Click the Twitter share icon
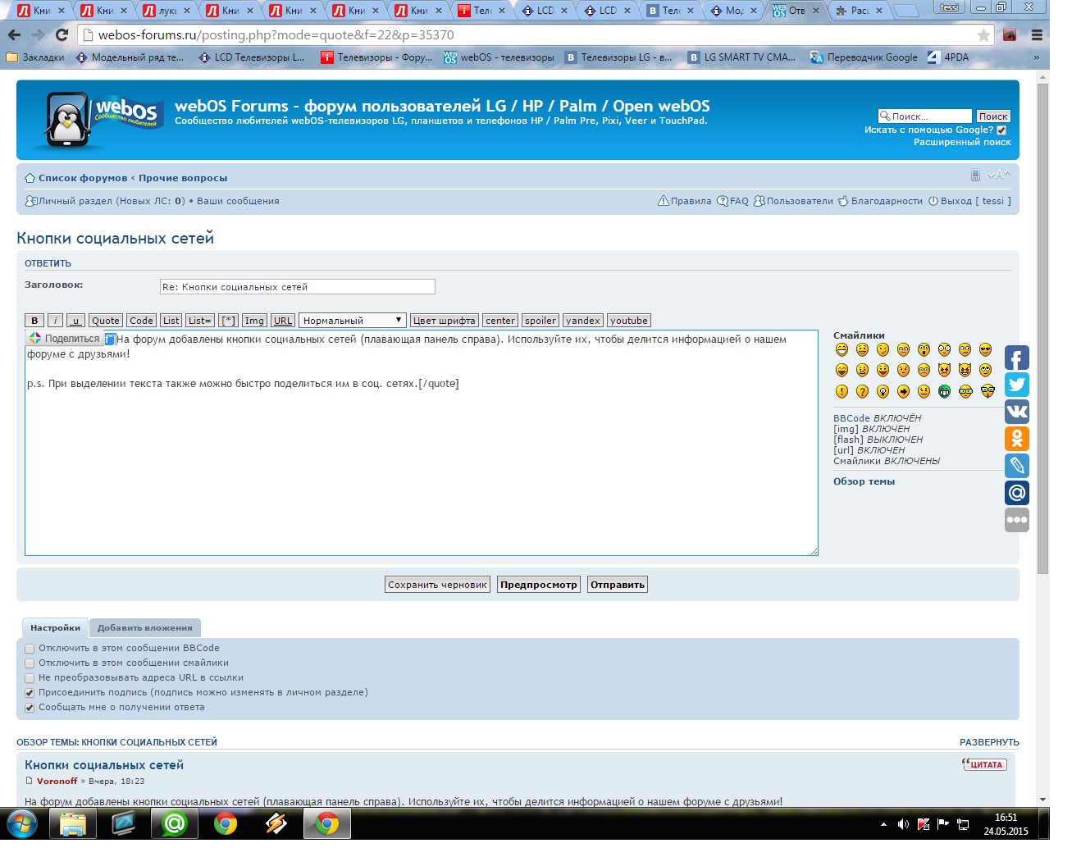 click(1016, 385)
